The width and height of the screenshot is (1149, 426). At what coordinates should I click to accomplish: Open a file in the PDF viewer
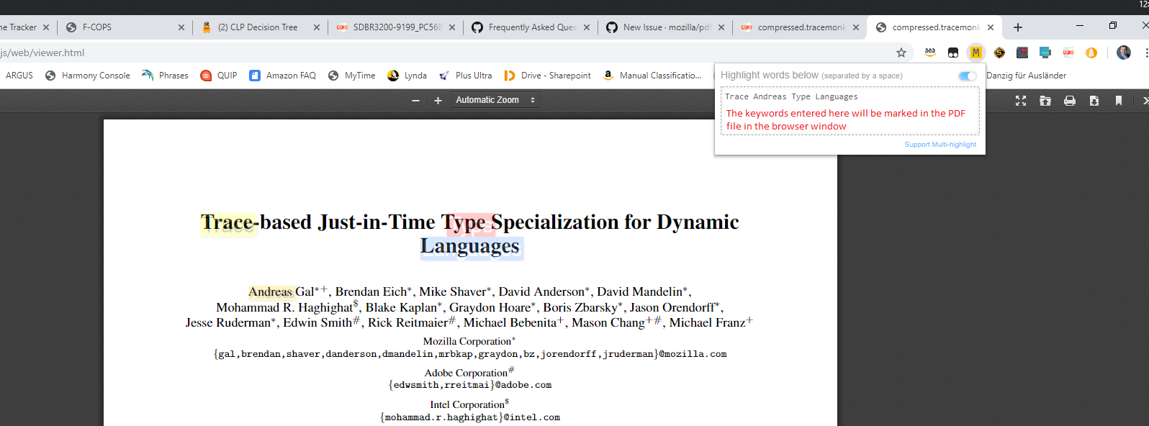1045,101
